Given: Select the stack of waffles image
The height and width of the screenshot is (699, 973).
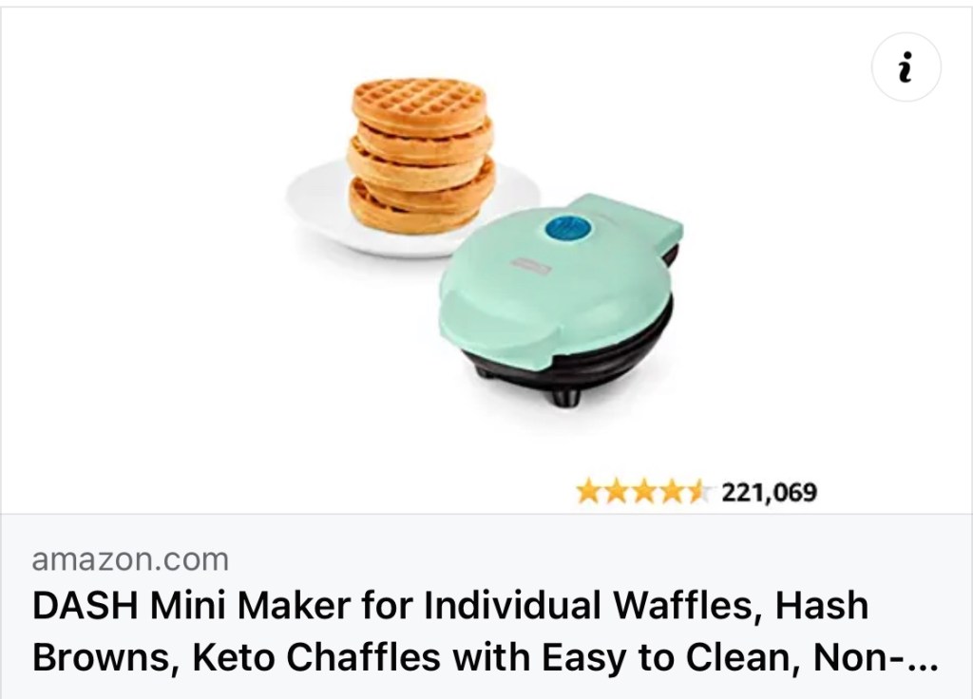Looking at the screenshot, I should tap(421, 157).
